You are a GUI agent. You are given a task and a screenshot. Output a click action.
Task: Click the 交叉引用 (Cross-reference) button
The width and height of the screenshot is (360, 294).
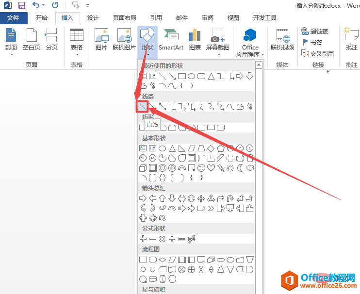pos(317,53)
